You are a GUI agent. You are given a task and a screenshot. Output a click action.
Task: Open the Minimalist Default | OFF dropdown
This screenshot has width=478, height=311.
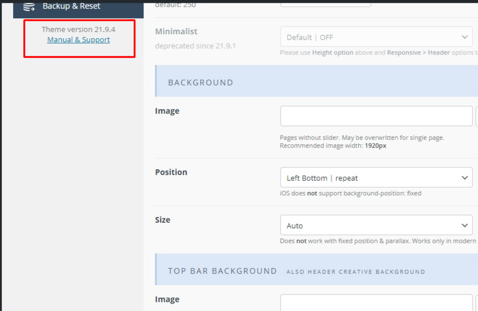pos(376,37)
